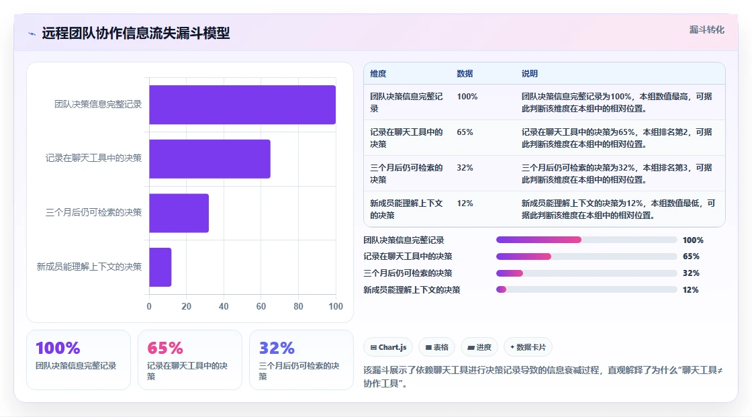Click table cell 新成员能理解上下文的决策 in 维度 column

click(406, 210)
